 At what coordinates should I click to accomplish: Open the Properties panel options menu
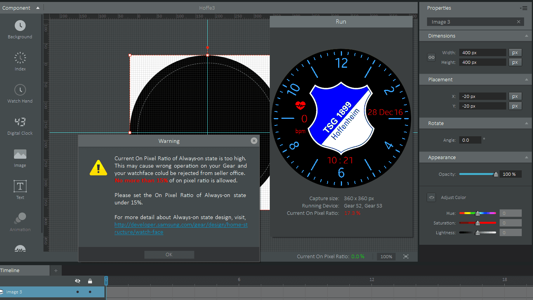523,8
